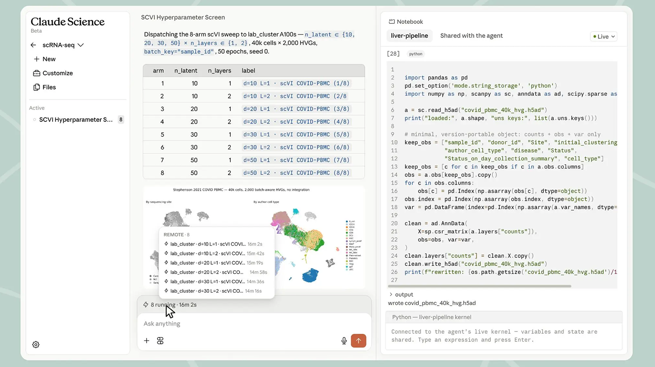Open the tools icon next to the plus
Image resolution: width=655 pixels, height=367 pixels.
160,341
